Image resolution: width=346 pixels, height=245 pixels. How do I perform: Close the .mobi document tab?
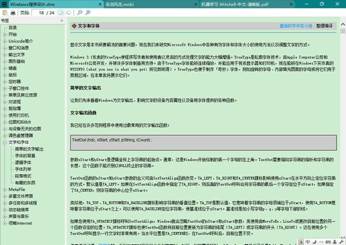pyautogui.click(x=196, y=4)
